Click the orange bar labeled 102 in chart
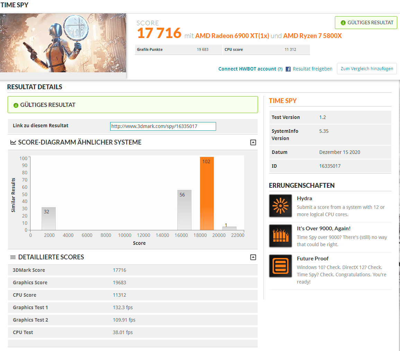 click(207, 193)
